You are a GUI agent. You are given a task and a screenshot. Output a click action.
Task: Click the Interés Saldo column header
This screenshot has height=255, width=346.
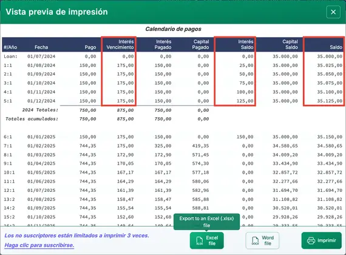(x=246, y=44)
